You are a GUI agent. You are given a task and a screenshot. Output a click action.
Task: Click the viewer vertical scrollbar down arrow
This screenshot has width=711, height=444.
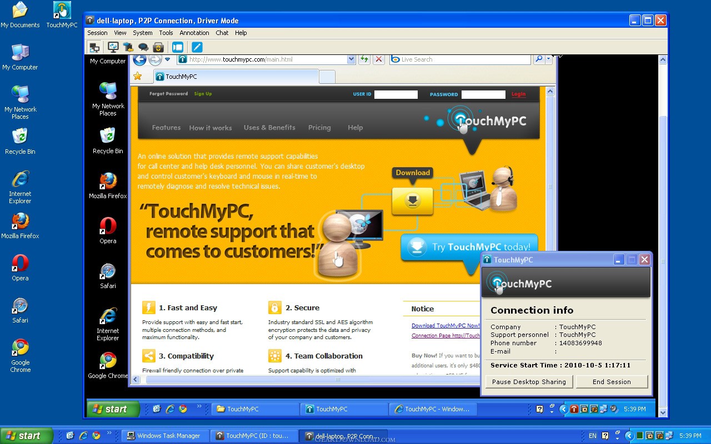pyautogui.click(x=662, y=412)
